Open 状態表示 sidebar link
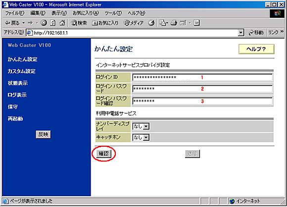Image resolution: width=287 pixels, height=207 pixels. coord(18,83)
